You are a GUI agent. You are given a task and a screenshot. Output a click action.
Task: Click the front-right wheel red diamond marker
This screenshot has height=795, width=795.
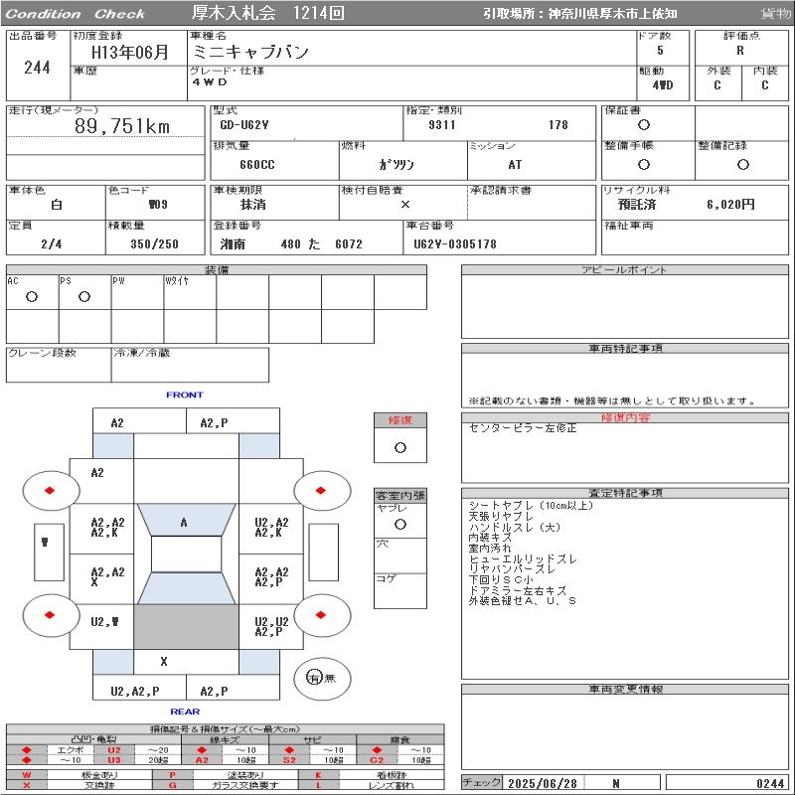[322, 491]
